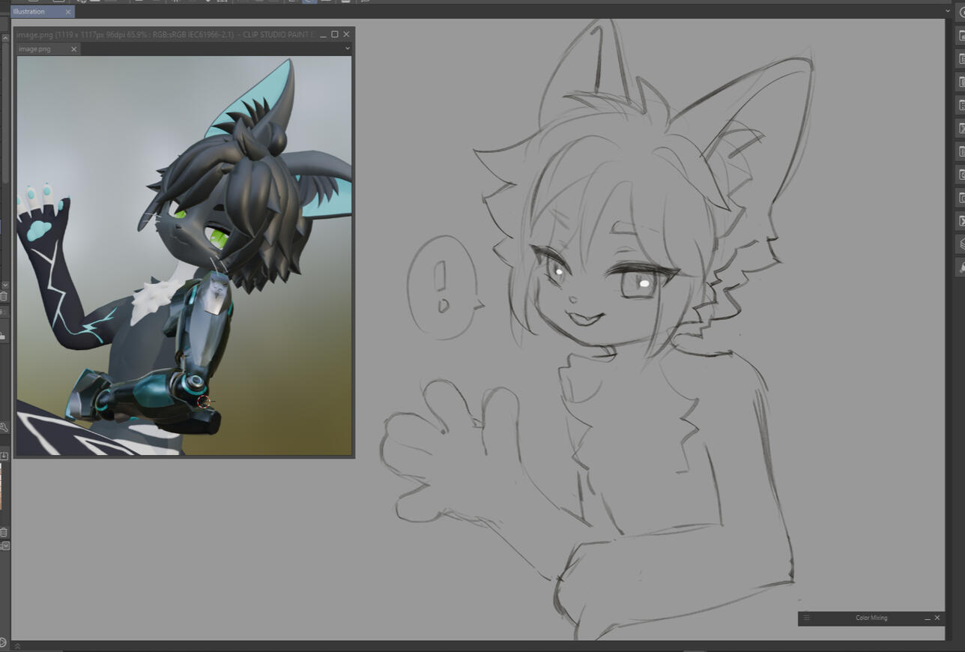Collapse the left sidebar with its chevron arrow
Screen dimensions: 965x652
pos(4,286)
